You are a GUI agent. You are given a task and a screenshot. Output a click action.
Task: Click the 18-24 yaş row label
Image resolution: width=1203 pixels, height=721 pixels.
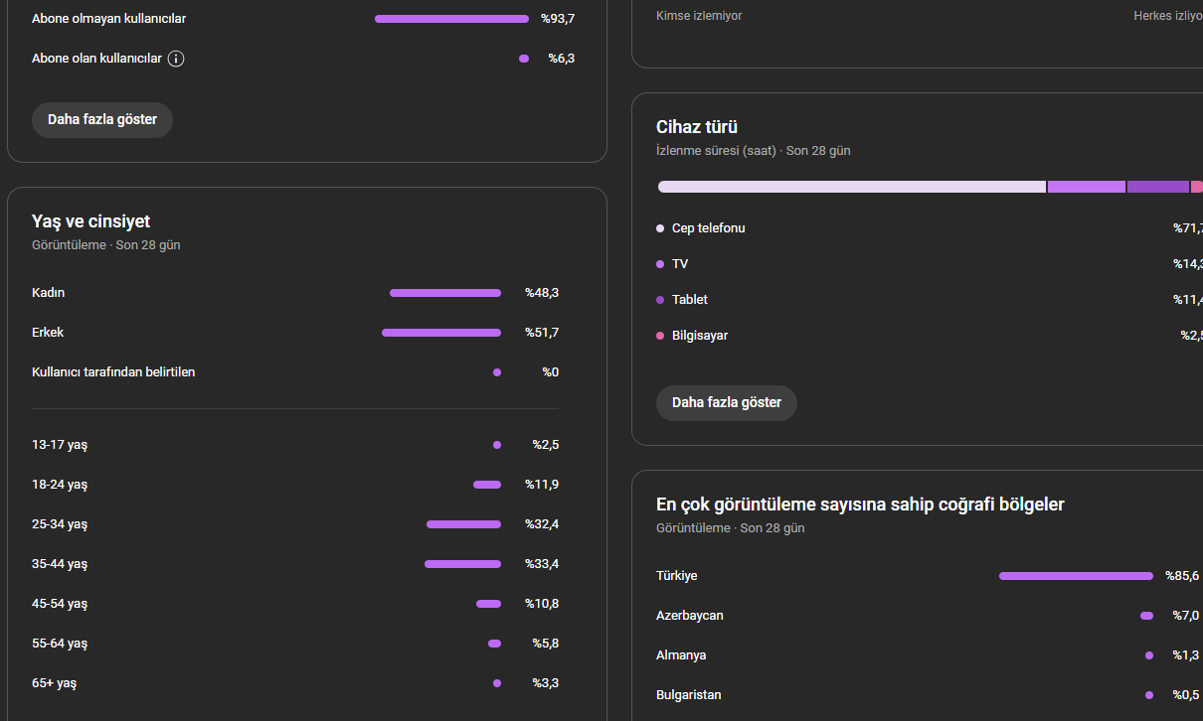pyautogui.click(x=60, y=485)
